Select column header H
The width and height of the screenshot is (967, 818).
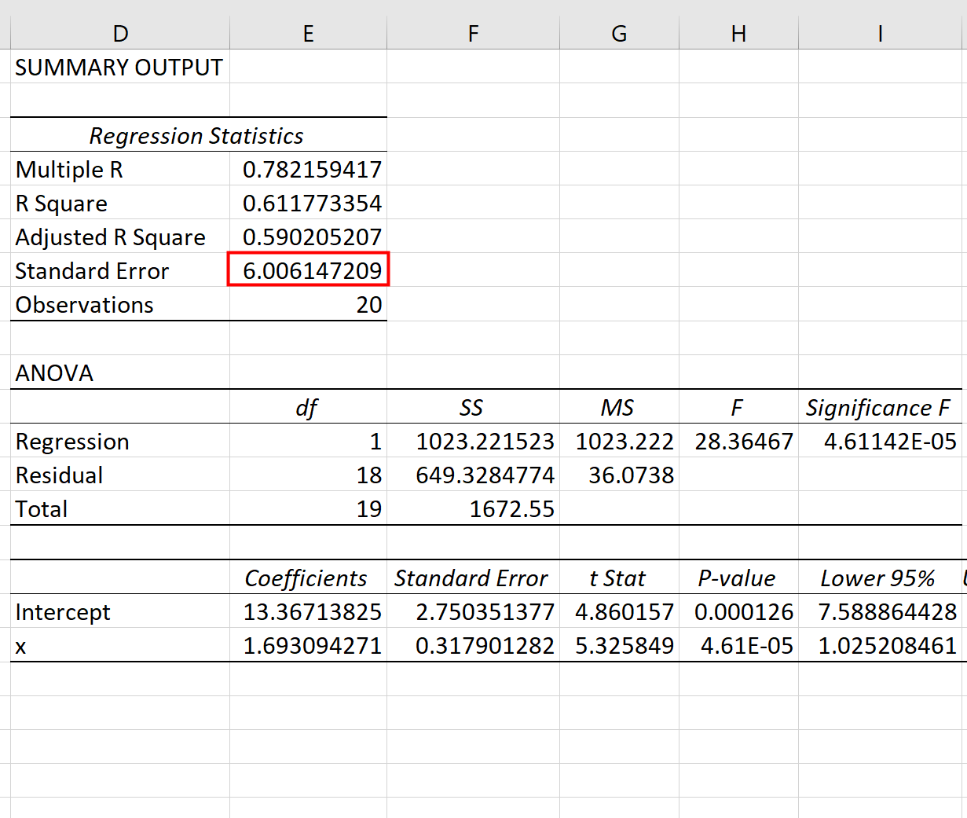click(738, 33)
